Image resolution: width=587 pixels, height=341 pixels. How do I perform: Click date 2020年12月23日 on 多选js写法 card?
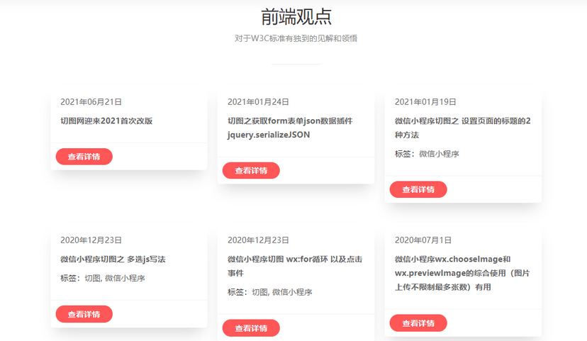click(x=91, y=240)
